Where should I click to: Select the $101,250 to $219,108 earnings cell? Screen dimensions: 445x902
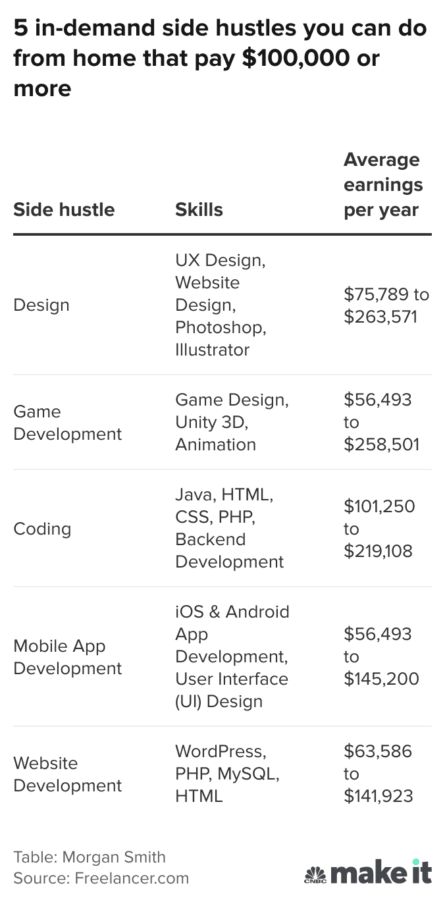point(379,529)
